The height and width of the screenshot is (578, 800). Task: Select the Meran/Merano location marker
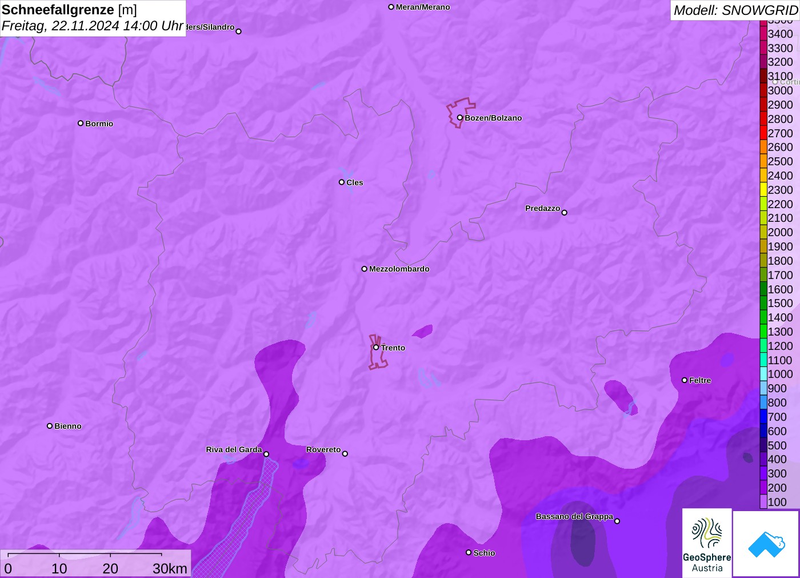click(391, 7)
